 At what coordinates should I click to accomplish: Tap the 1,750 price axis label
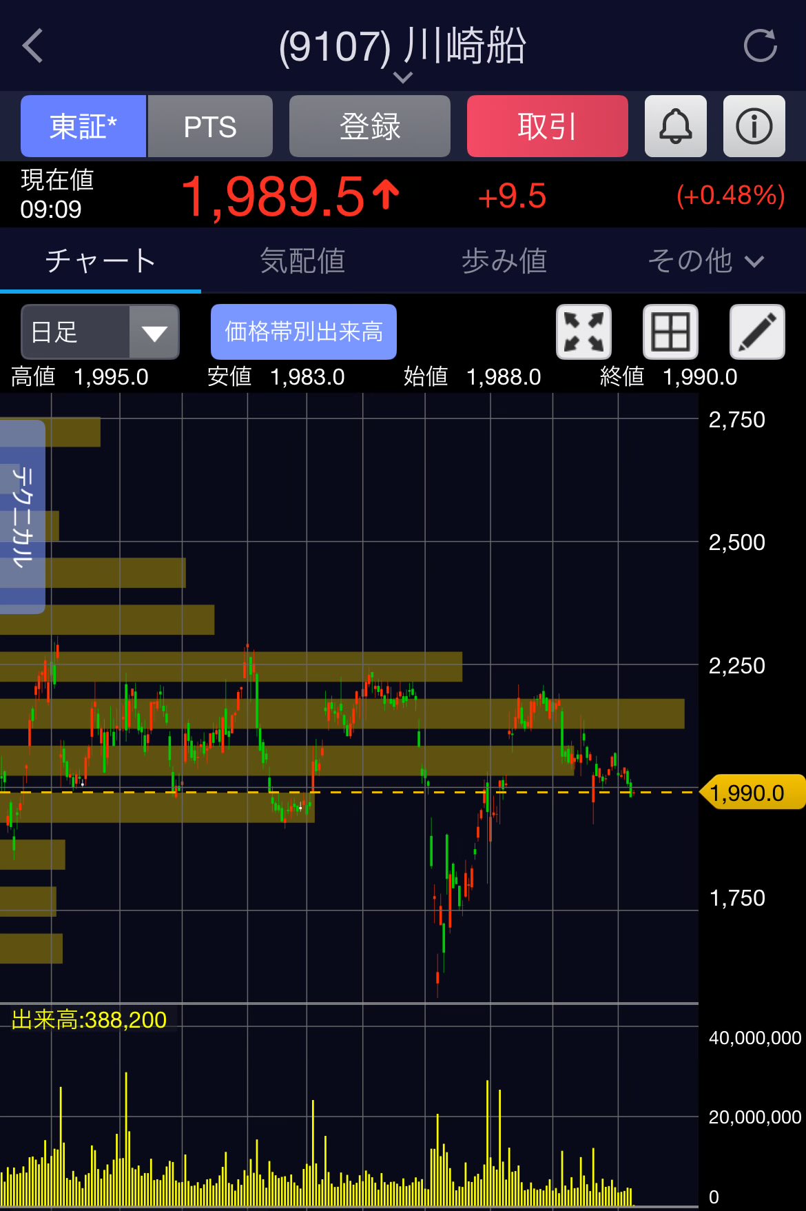[737, 897]
